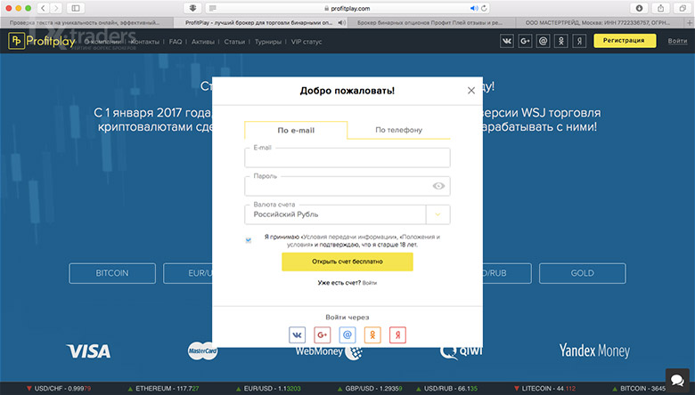Click the Yandex icon in the site header
This screenshot has width=695, height=395.
point(579,41)
